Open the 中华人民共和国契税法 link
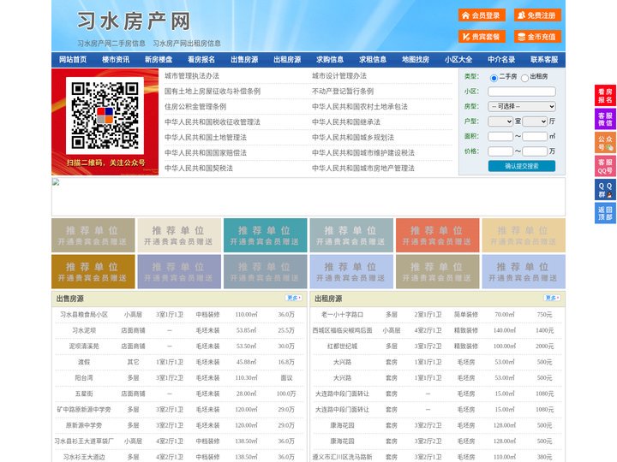 [199, 169]
